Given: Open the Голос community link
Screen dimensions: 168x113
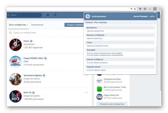Looking at the screenshot, I should 26,41.
